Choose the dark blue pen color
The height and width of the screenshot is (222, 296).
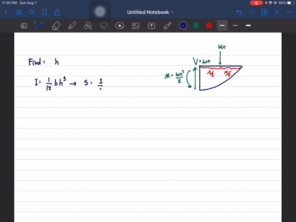point(183,25)
